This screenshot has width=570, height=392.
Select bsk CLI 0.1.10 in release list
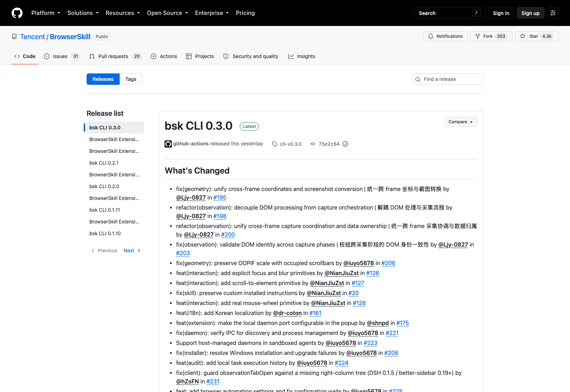[x=115, y=233]
